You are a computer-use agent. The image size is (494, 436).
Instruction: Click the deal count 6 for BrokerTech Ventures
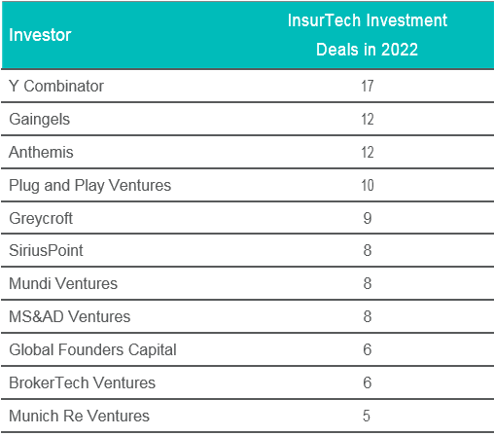point(368,383)
